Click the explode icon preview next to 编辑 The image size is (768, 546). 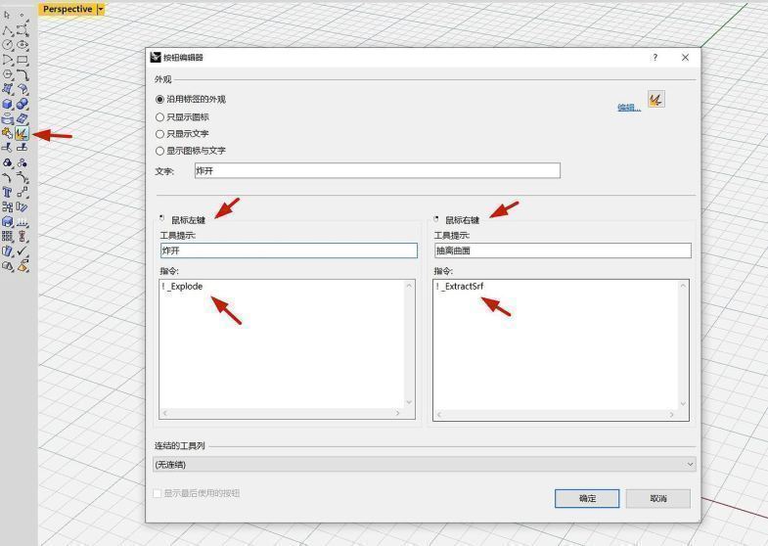655,99
